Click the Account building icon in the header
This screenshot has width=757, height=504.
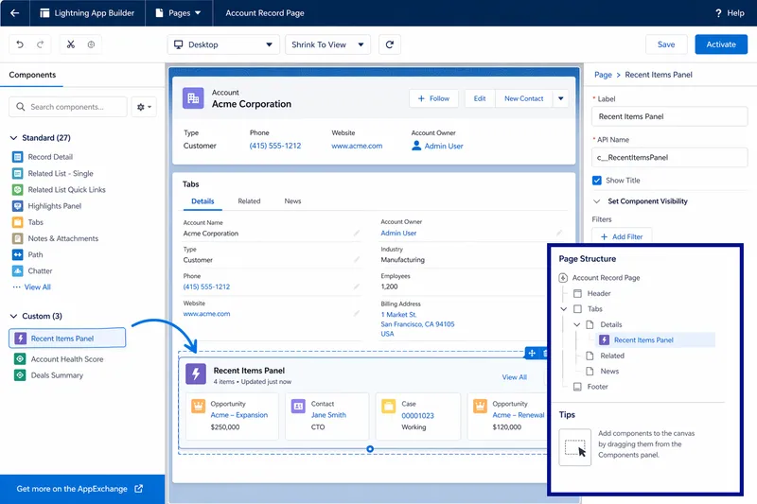click(193, 98)
